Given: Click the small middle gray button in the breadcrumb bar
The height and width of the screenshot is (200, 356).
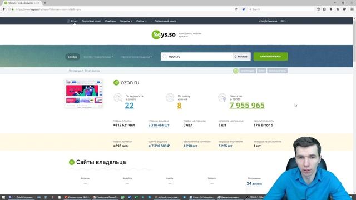Looking at the screenshot, I should pyautogui.click(x=261, y=71).
